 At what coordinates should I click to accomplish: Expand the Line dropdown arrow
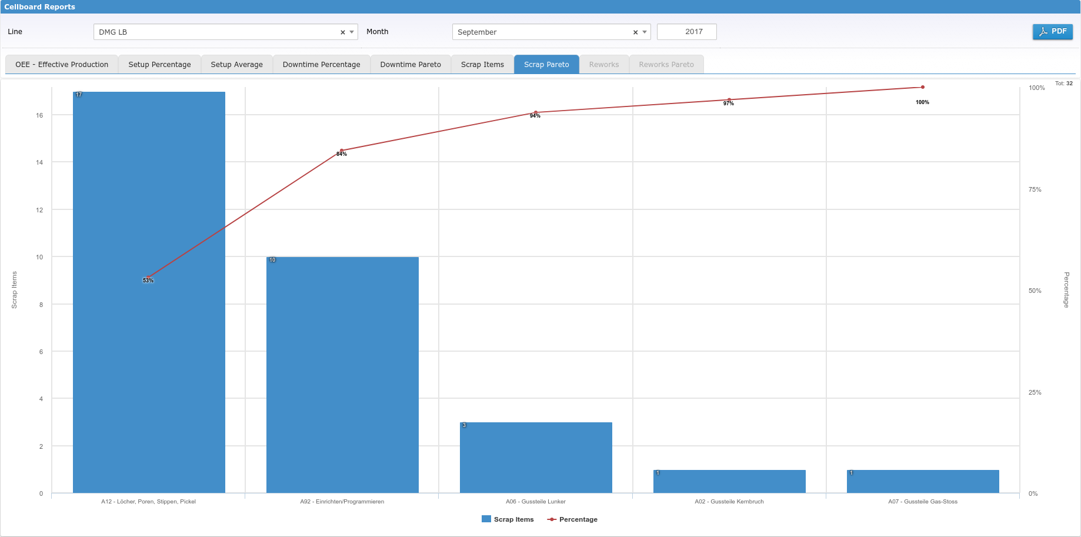(352, 32)
